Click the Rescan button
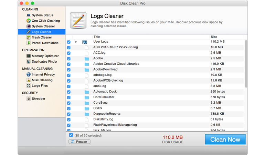 79,142
